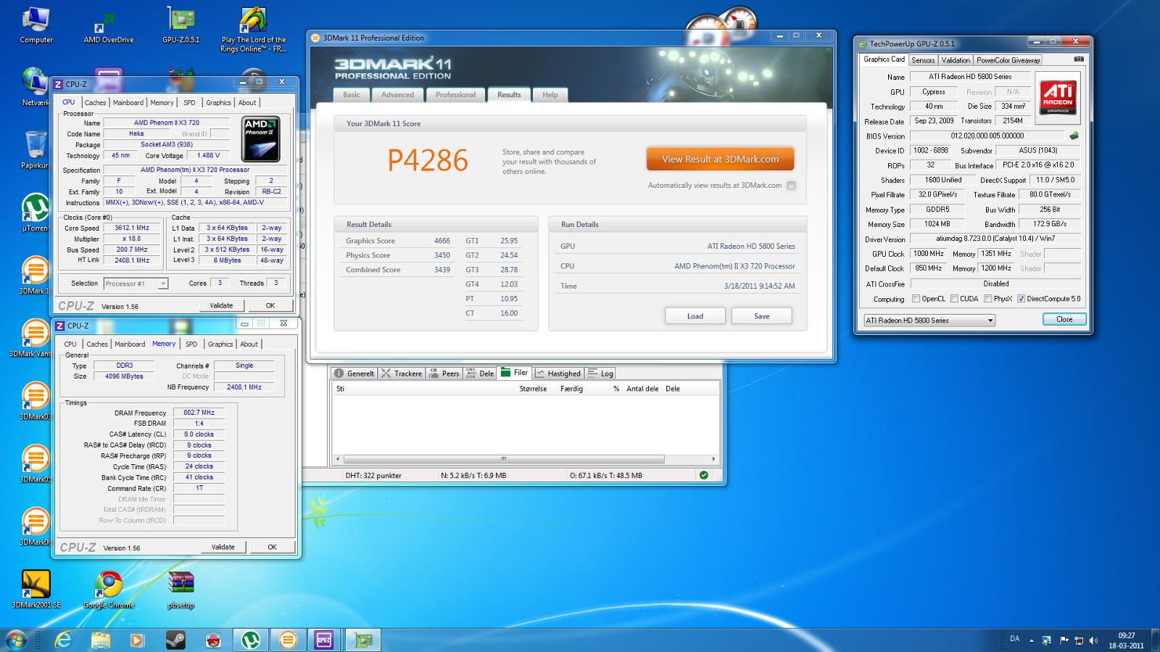Viewport: 1160px width, 652px height.
Task: Click the green check status icon in µTorrent
Action: (703, 476)
